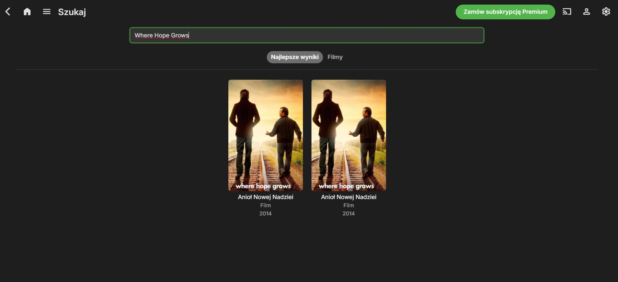Go back using the back arrow
The width and height of the screenshot is (618, 282).
[8, 12]
